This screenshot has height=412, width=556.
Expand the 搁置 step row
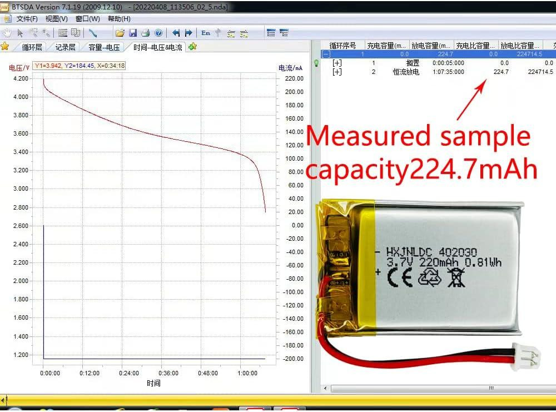[x=337, y=63]
